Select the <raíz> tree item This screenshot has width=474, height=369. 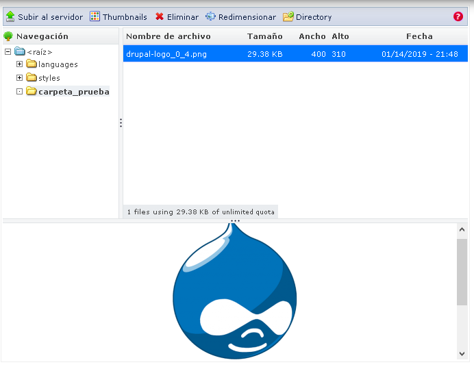point(39,52)
